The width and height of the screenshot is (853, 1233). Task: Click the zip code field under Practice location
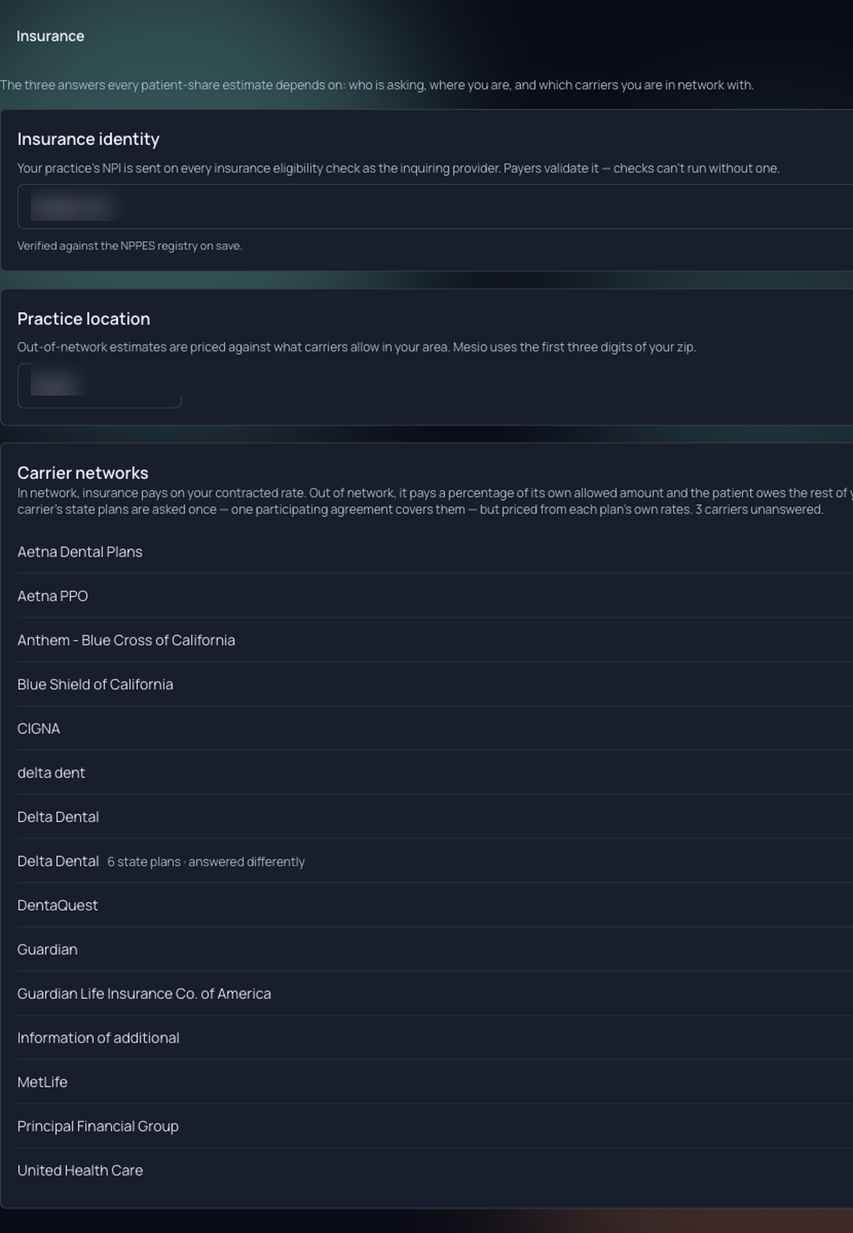point(100,386)
